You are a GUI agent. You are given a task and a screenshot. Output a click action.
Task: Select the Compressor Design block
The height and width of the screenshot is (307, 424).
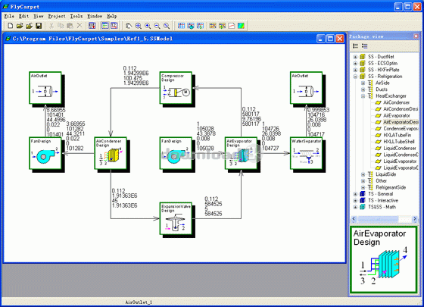pos(176,88)
